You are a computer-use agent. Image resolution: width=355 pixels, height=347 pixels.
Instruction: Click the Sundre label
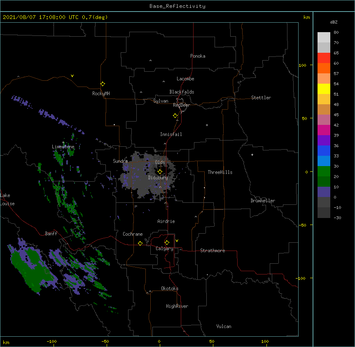tap(120, 161)
